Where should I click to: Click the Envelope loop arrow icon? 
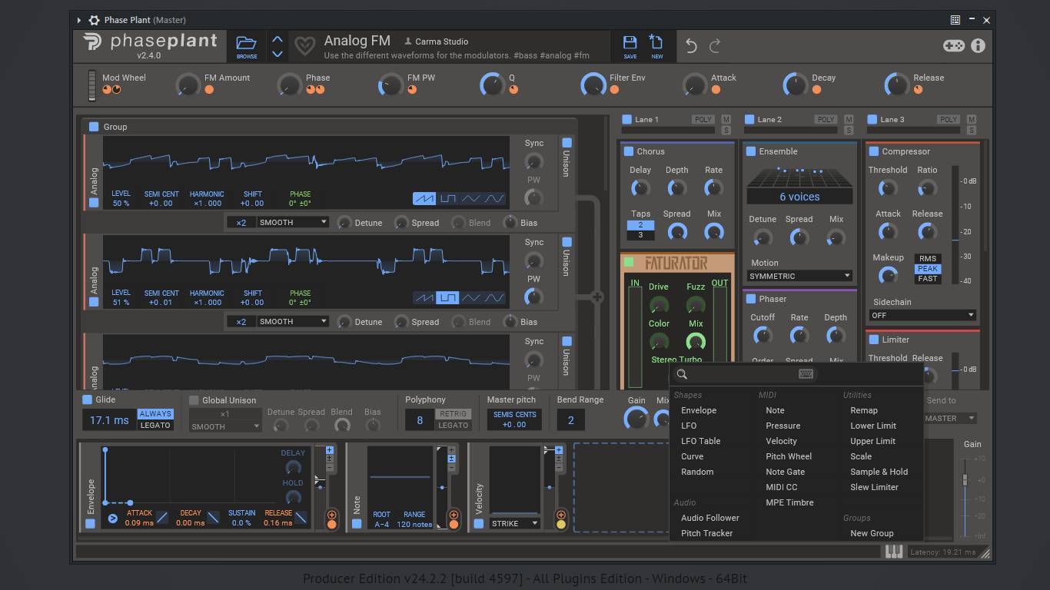(112, 519)
